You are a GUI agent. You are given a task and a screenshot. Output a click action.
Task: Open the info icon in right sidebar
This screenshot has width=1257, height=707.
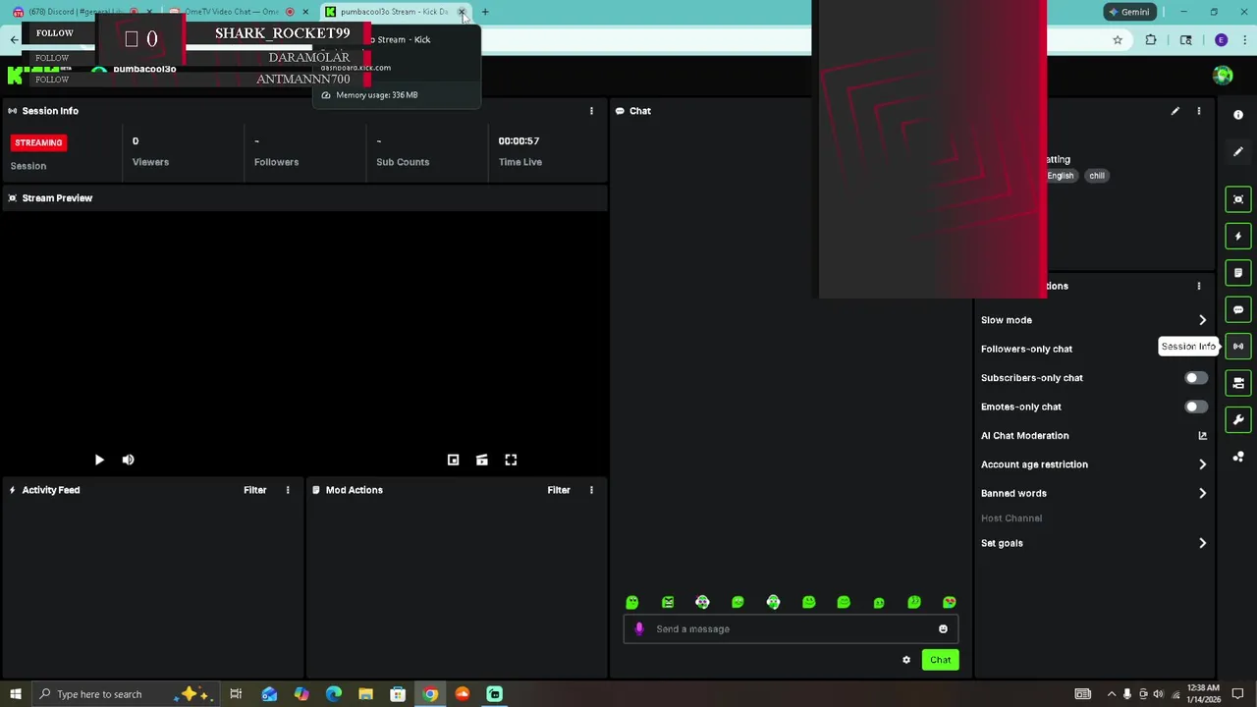[1238, 115]
